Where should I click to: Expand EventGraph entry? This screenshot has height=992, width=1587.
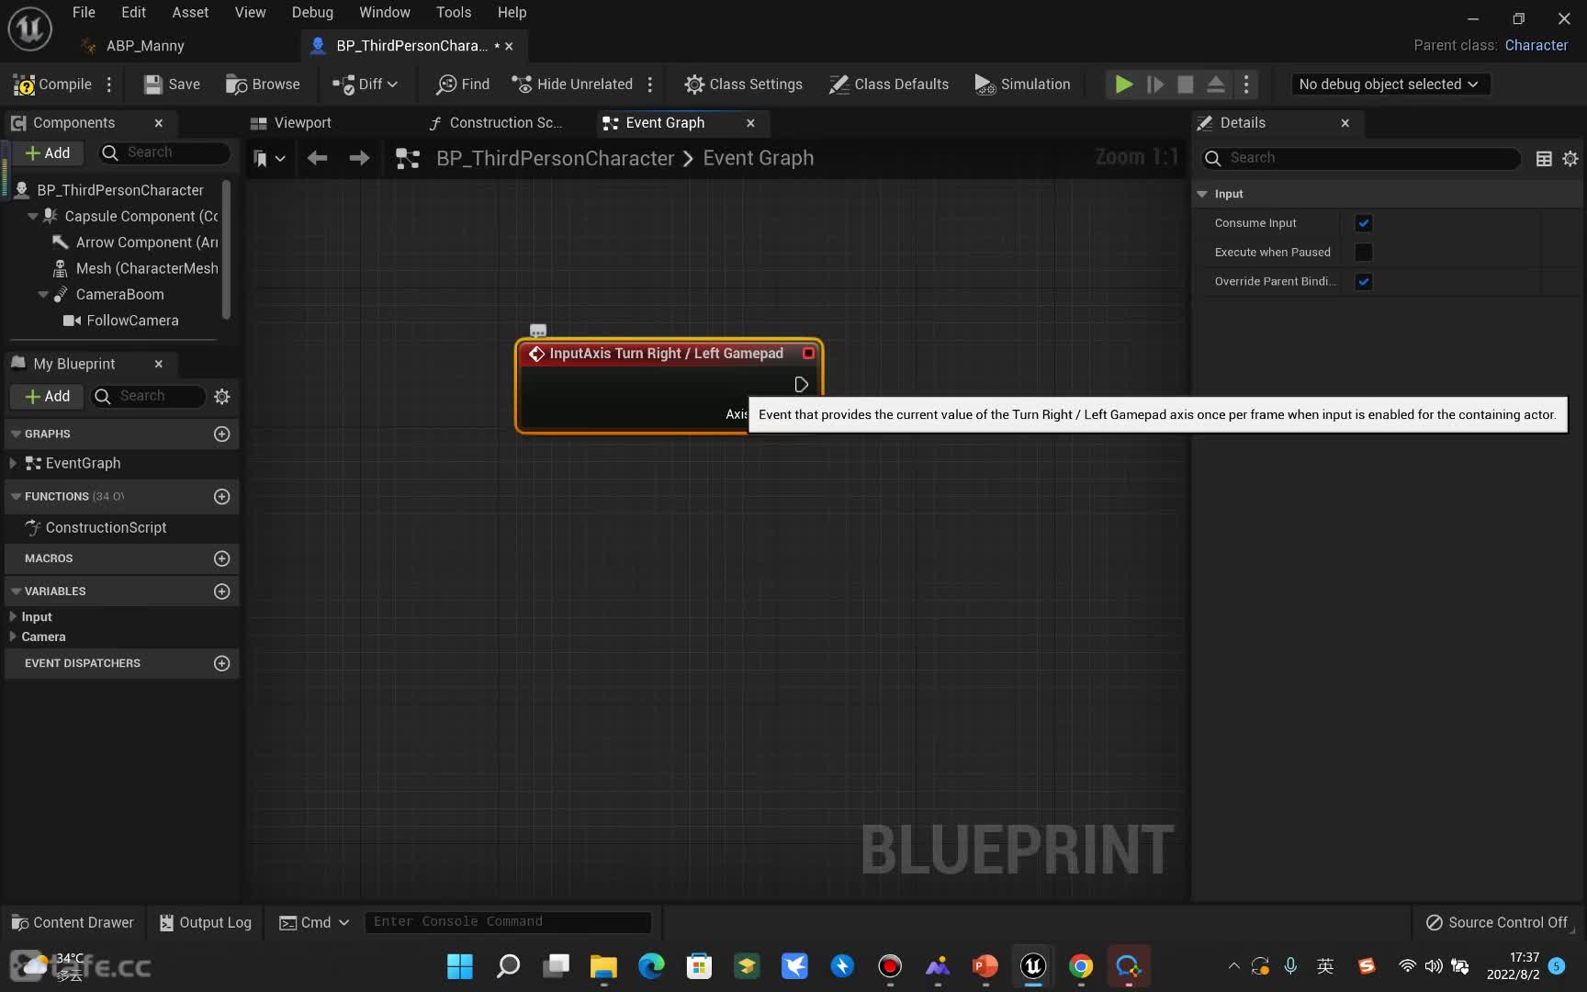coord(13,463)
